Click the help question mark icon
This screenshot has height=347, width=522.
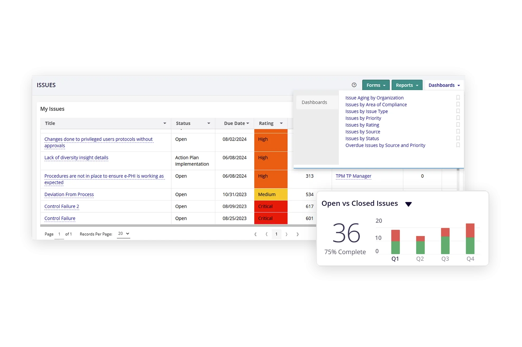pyautogui.click(x=354, y=85)
